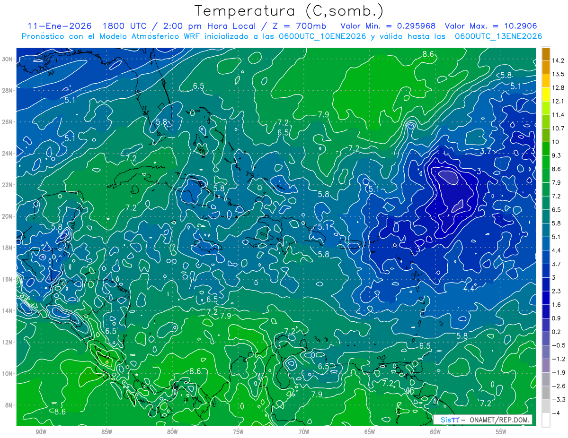Click the colorbar label "12.1"
Image resolution: width=568 pixels, height=438 pixels.
[x=558, y=101]
